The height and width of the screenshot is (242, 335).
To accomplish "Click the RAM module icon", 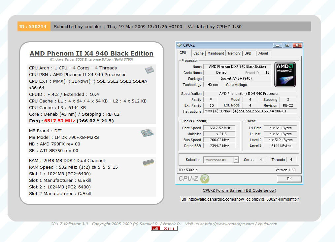I will 148,162.
